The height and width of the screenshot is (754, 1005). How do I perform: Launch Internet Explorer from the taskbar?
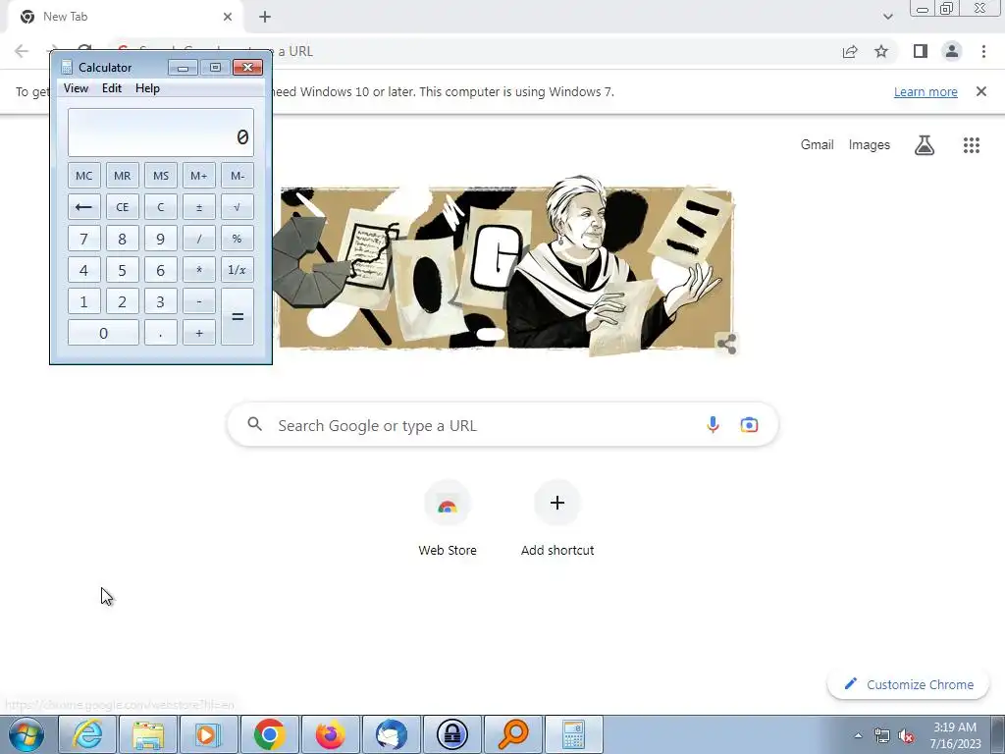(x=87, y=734)
